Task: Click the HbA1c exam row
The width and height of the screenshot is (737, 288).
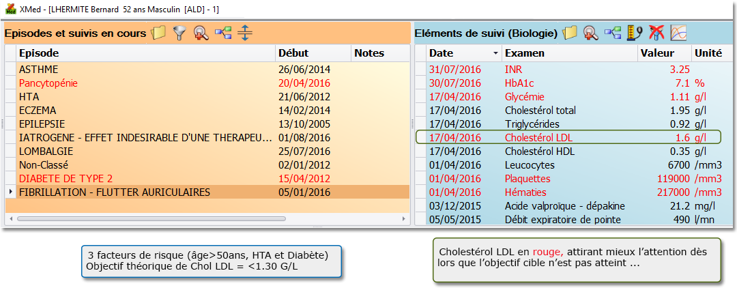Action: (x=519, y=83)
